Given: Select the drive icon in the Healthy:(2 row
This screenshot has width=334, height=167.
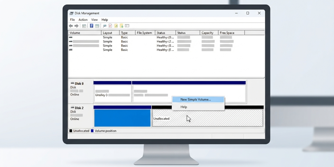Looking at the screenshot, I should [71, 41].
